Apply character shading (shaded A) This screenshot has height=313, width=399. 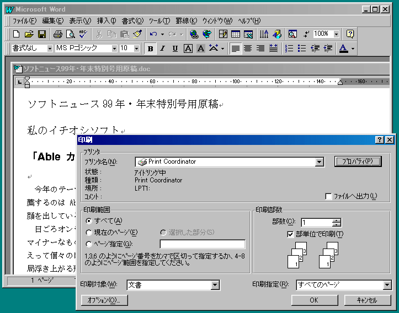(201, 48)
